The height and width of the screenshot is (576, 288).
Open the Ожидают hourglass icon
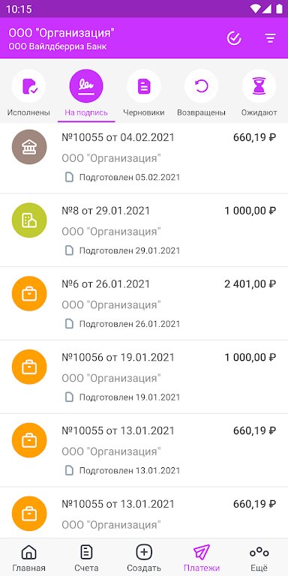click(x=259, y=86)
